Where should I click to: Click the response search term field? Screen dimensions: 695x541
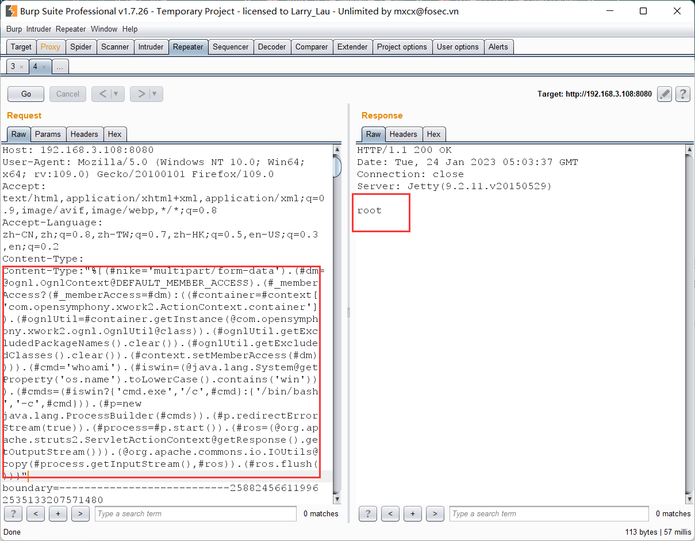(x=550, y=513)
